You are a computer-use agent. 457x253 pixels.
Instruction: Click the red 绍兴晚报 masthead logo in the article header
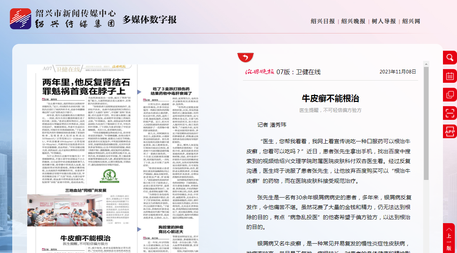pos(259,72)
